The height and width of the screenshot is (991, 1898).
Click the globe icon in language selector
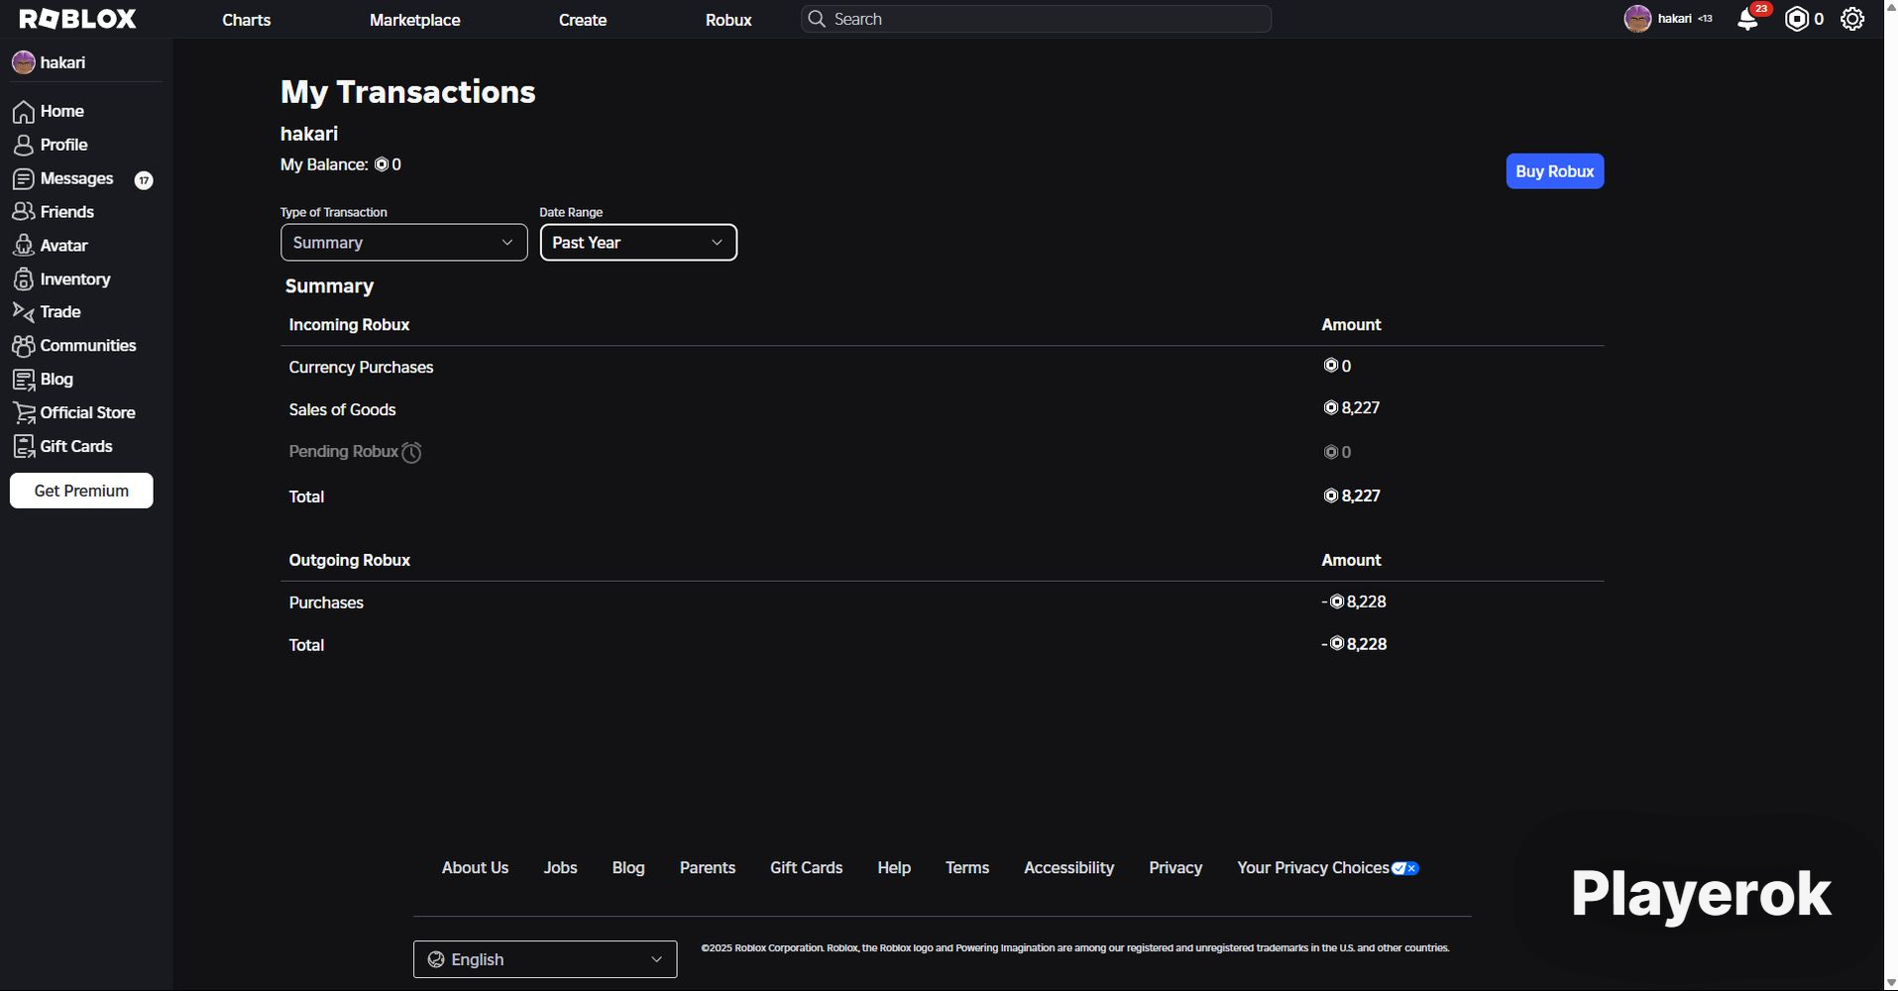coord(436,959)
